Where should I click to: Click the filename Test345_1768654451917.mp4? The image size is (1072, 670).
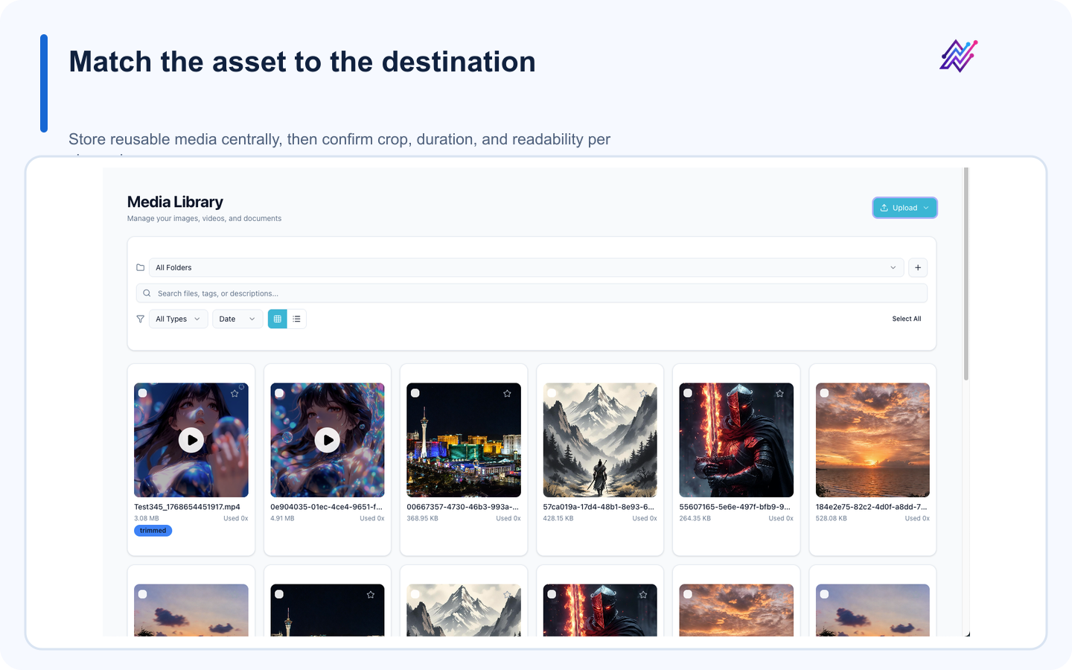(x=187, y=507)
